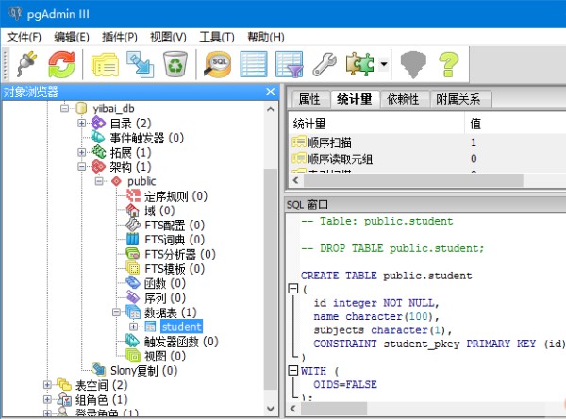Collapse the CREATE TABLE fold marker
This screenshot has height=419, width=566.
click(293, 289)
